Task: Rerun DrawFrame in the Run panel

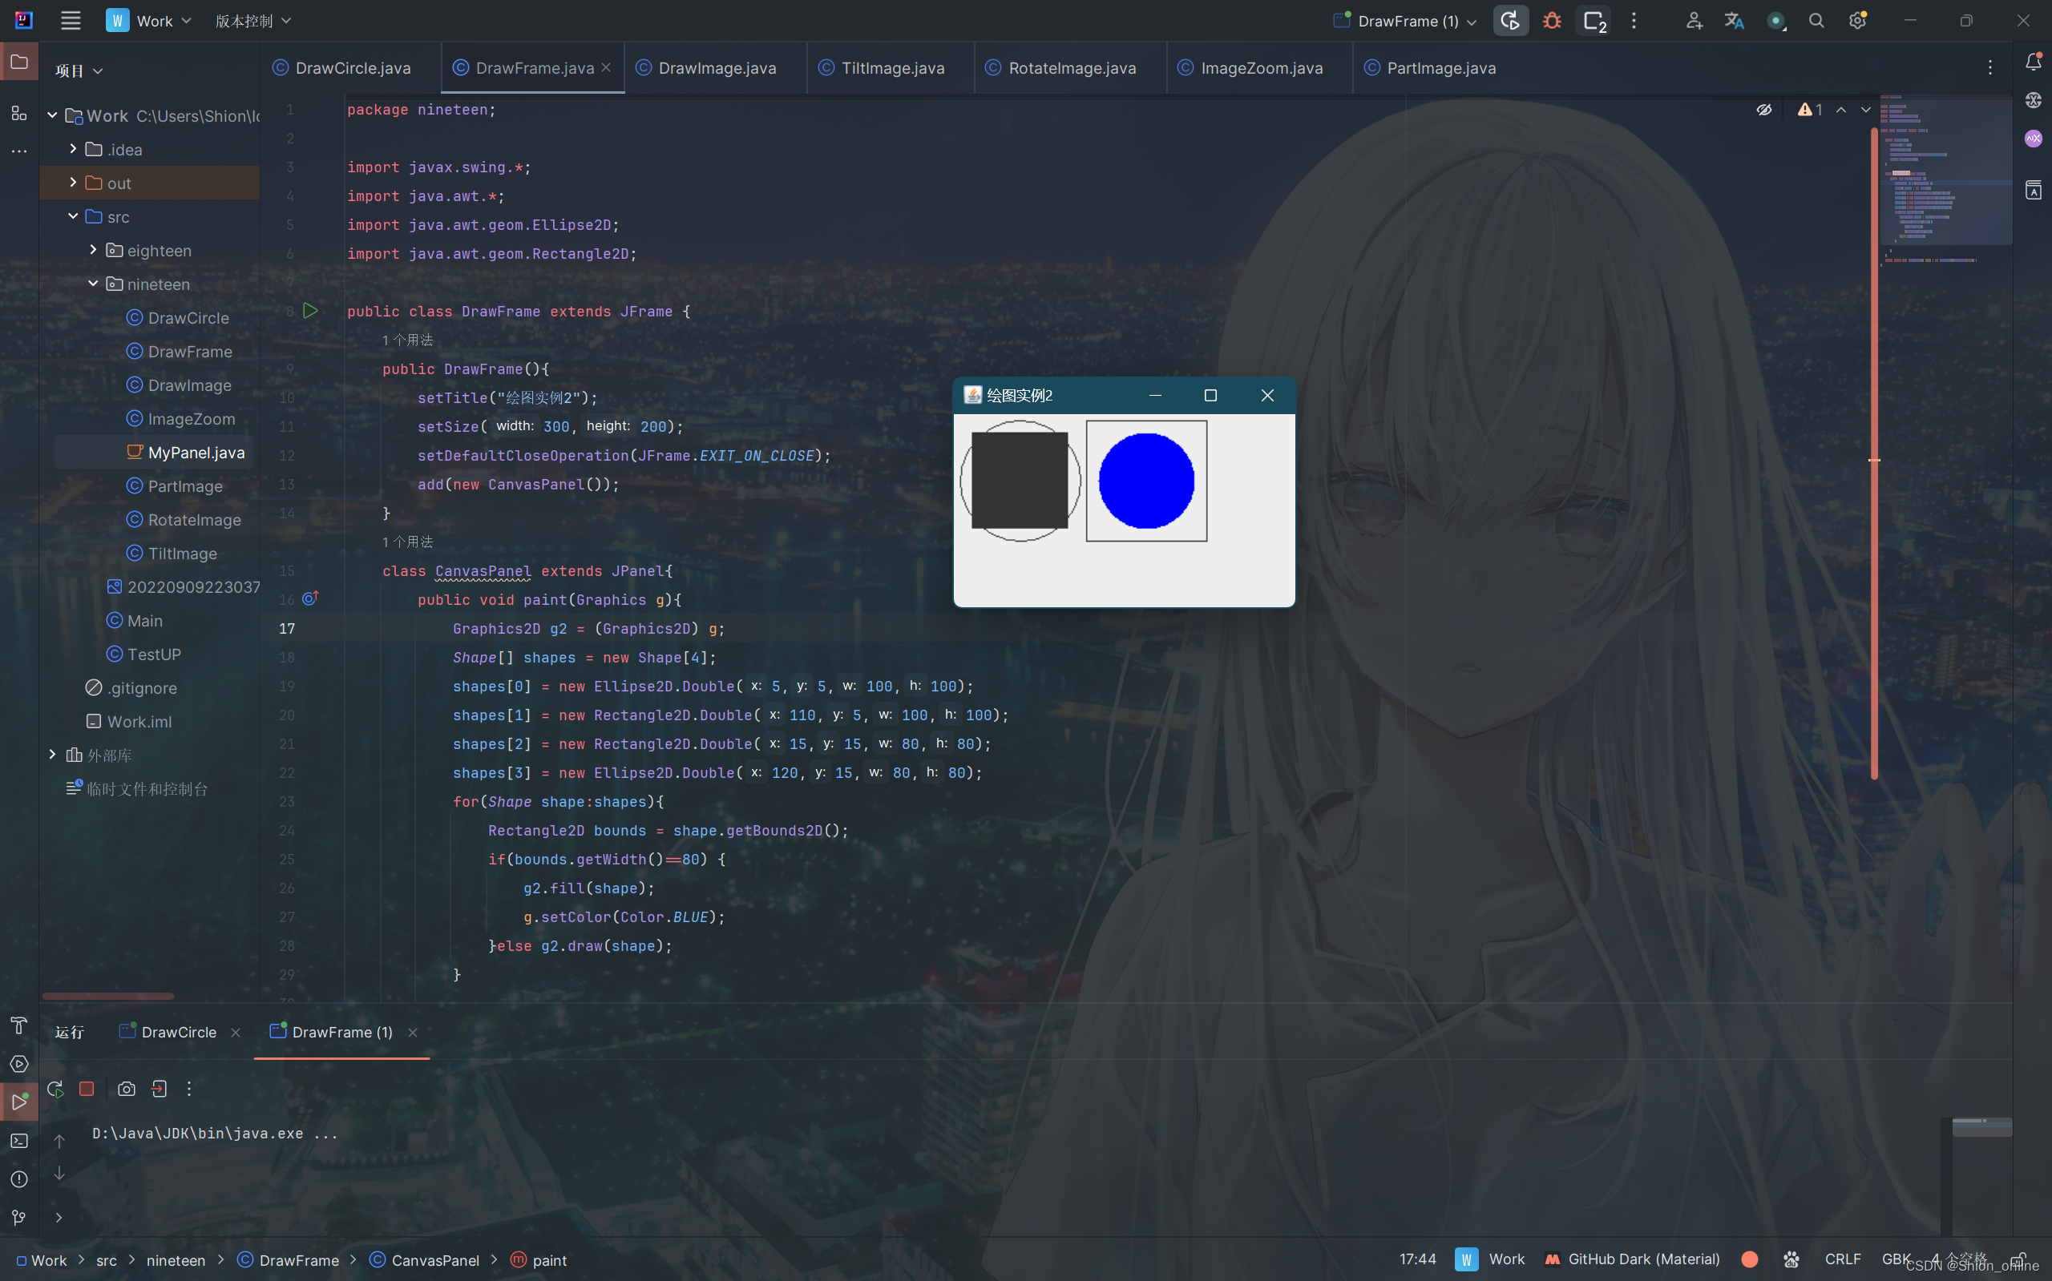Action: click(x=55, y=1089)
